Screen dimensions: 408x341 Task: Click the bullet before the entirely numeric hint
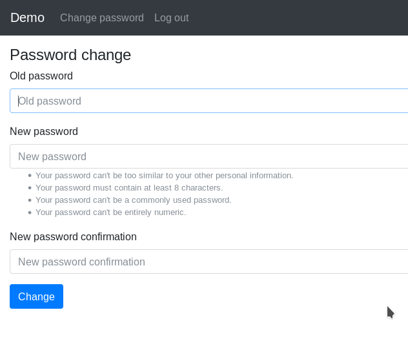point(30,212)
